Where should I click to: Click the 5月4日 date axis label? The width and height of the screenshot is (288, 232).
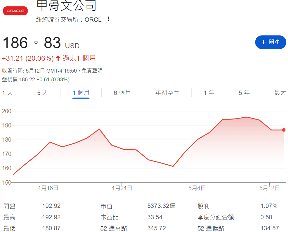(197, 188)
